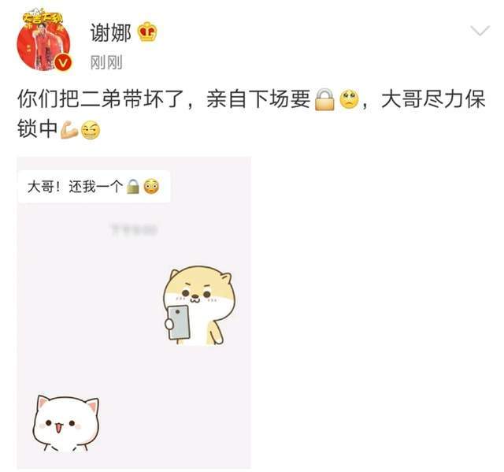
Task: Open 谢娜's profile avatar
Action: coord(44,42)
